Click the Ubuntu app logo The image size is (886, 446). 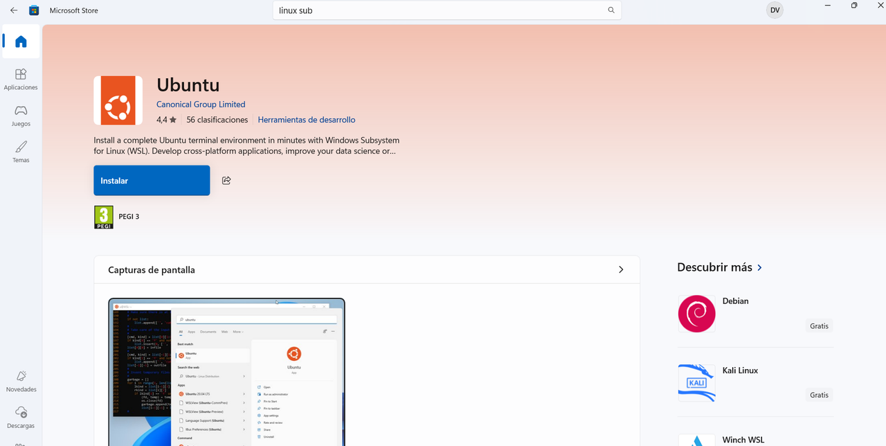coord(118,100)
